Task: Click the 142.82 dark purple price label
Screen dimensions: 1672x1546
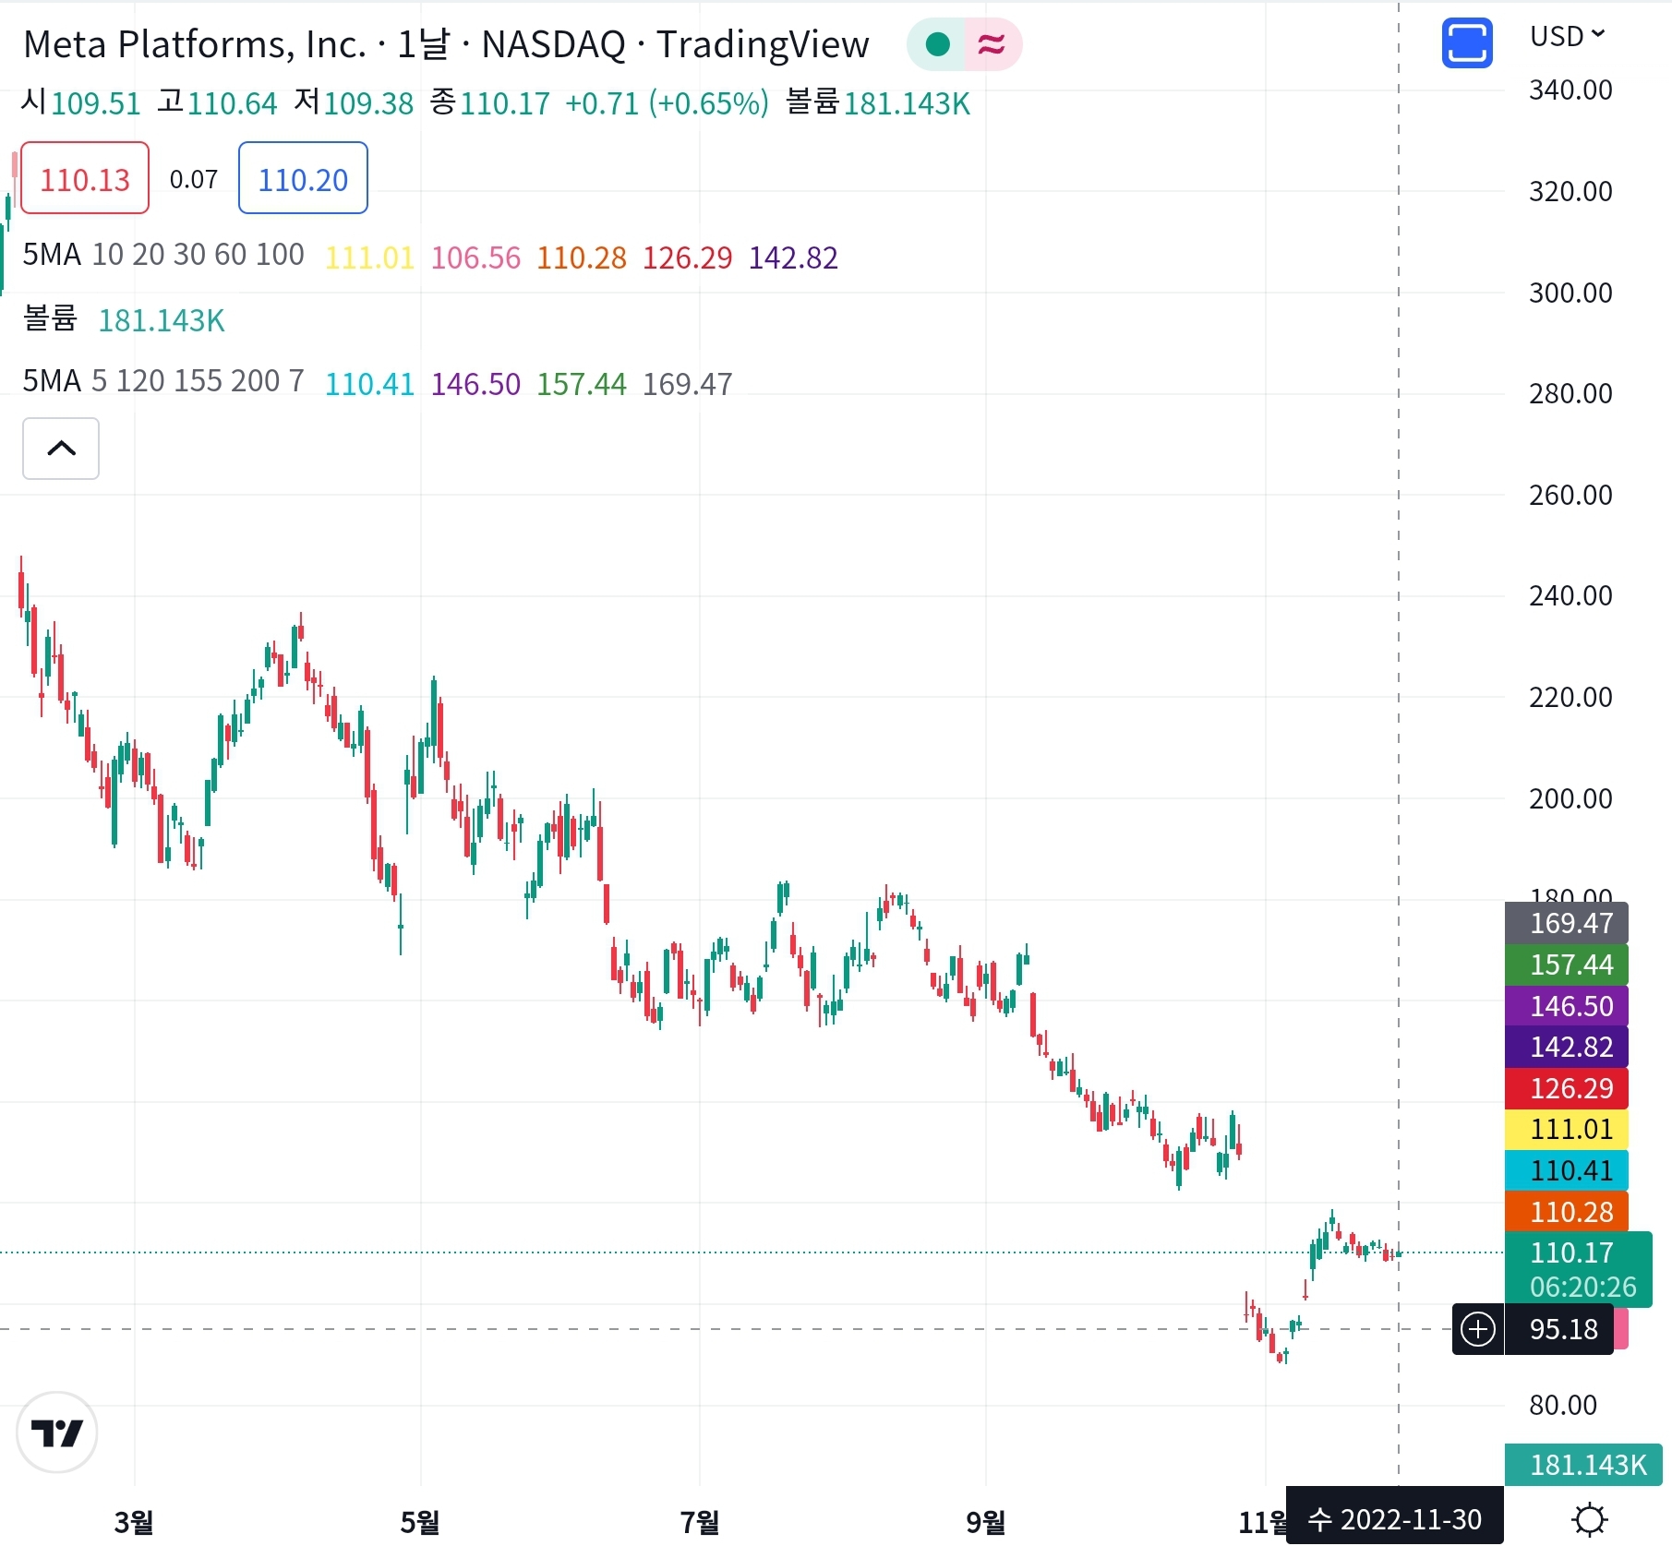Action: pos(1566,1047)
